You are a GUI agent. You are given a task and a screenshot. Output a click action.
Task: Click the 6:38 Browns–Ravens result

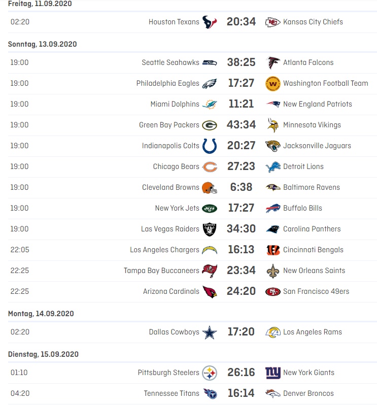coord(241,187)
